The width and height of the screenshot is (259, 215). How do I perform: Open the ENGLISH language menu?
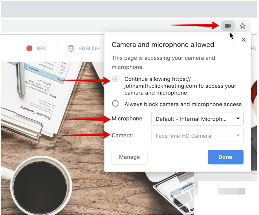89,48
